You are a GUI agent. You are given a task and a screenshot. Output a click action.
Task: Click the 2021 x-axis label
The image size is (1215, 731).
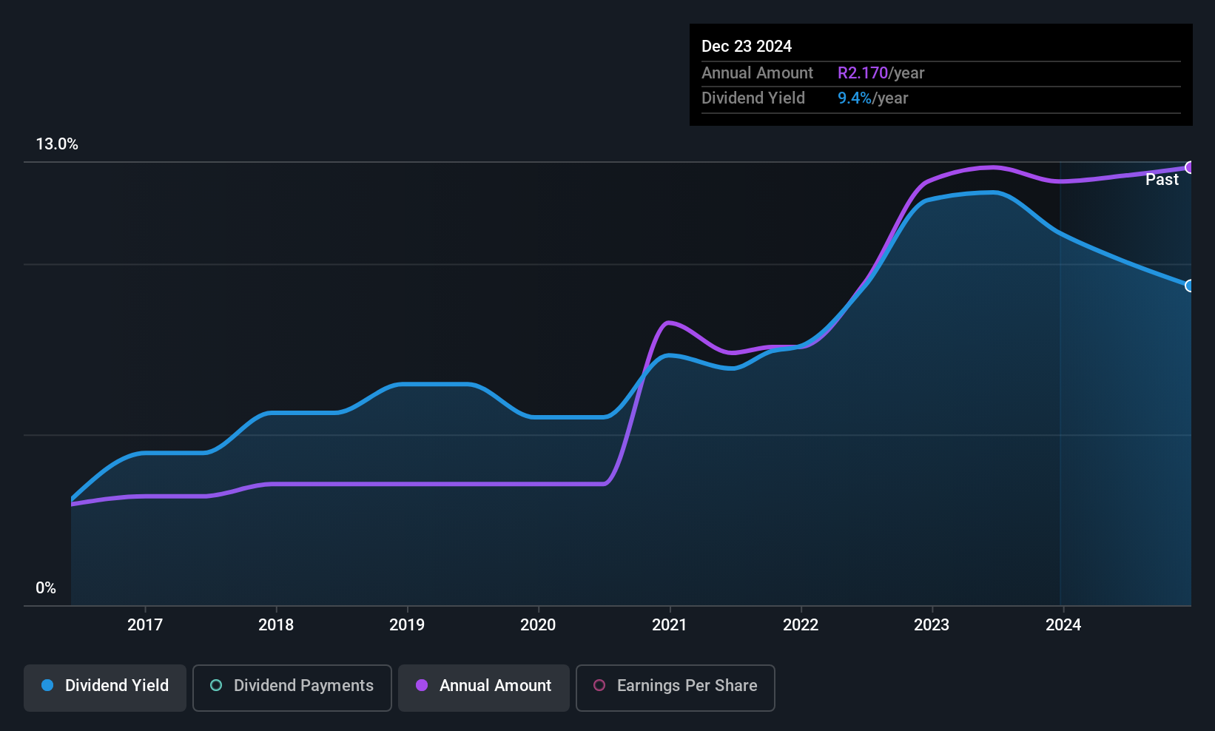(x=670, y=624)
